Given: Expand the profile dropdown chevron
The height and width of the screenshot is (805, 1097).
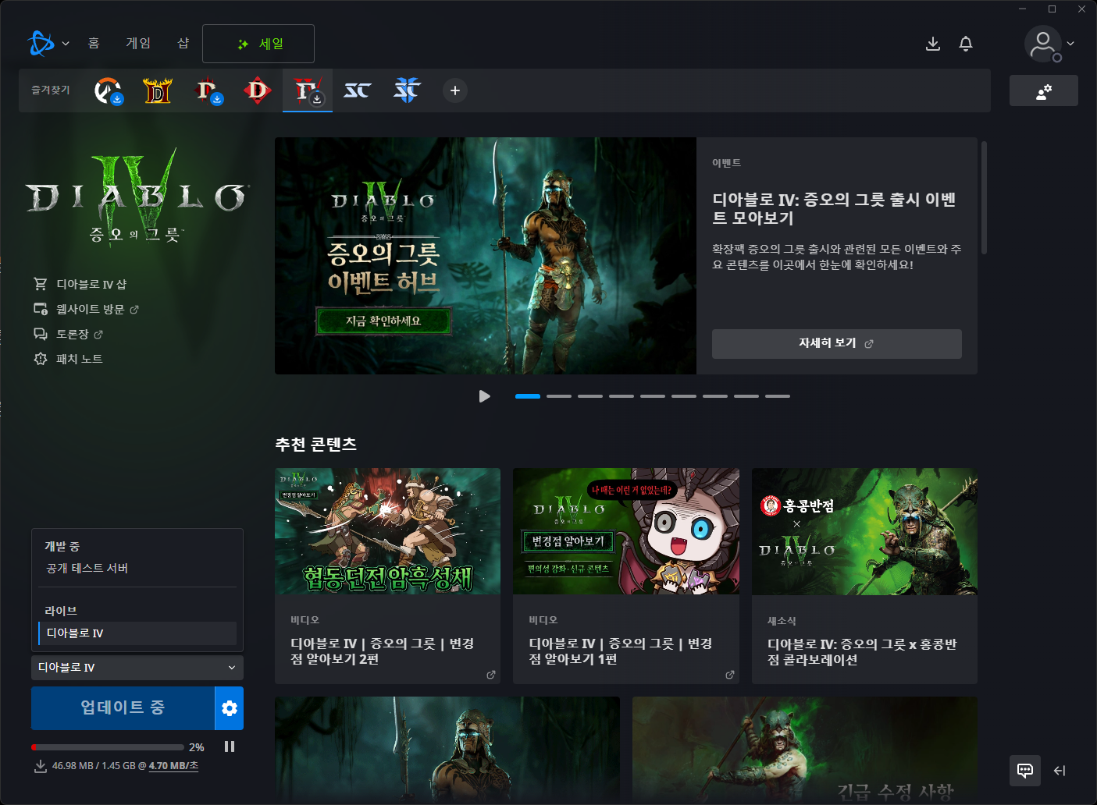Looking at the screenshot, I should coord(1070,44).
